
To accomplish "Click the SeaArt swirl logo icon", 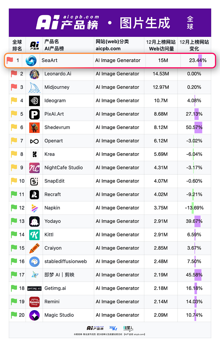I will (x=31, y=61).
